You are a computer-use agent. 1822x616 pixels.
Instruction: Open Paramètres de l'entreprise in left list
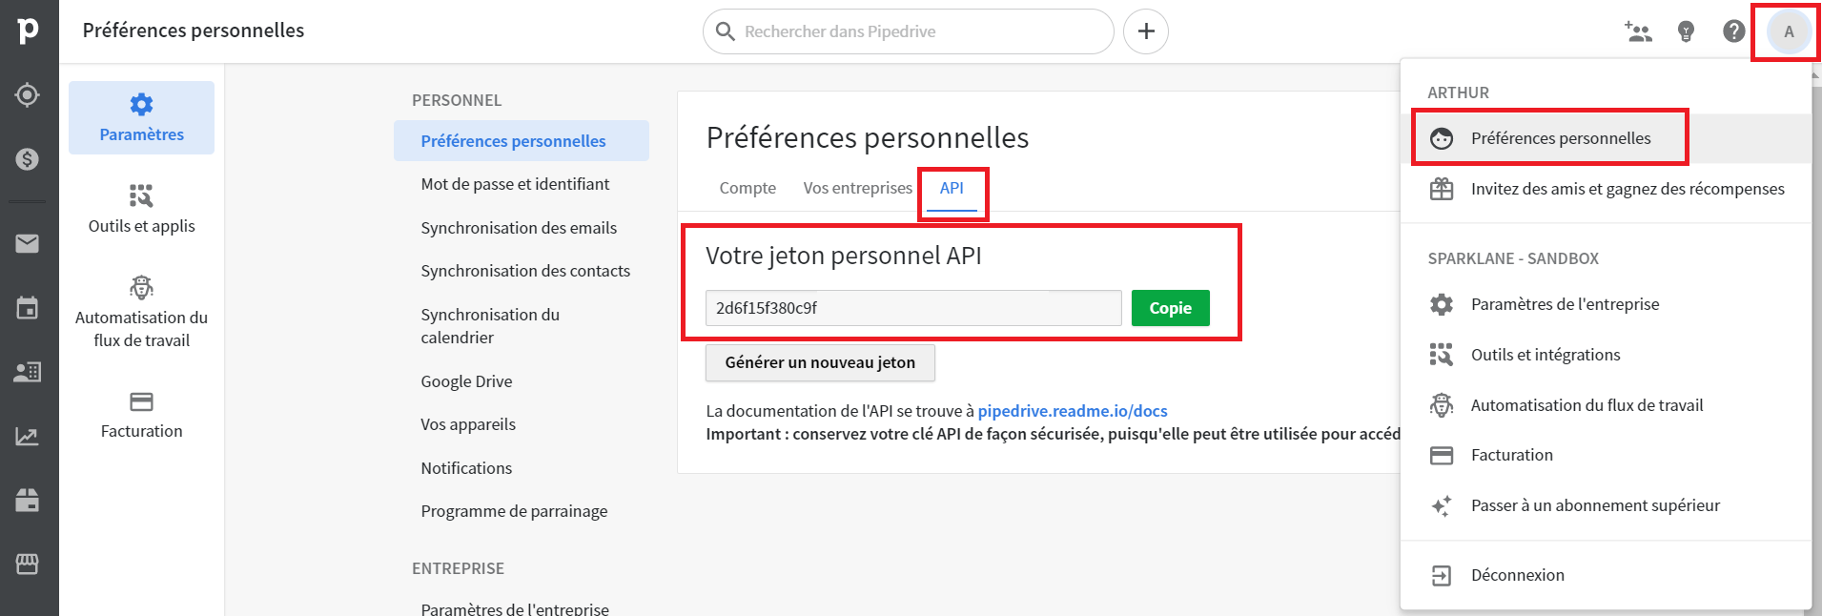point(515,608)
